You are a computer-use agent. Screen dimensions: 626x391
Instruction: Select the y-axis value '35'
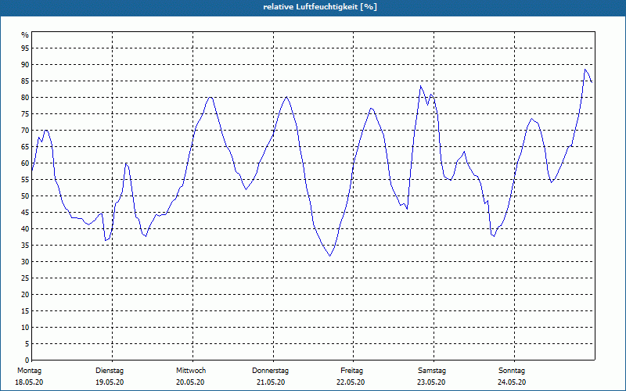coord(25,246)
